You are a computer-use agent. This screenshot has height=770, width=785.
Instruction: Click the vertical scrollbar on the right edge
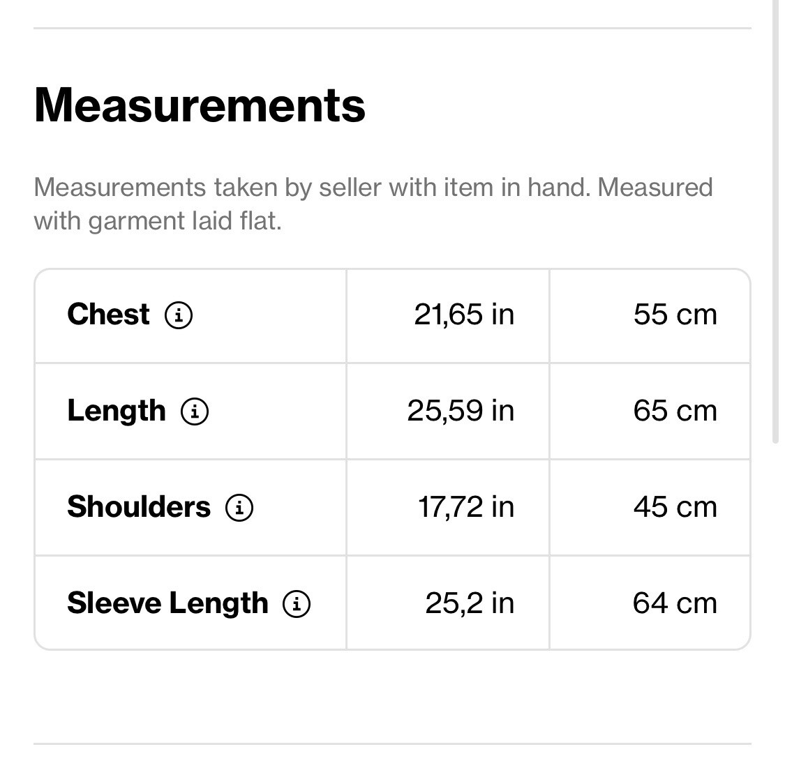775,220
